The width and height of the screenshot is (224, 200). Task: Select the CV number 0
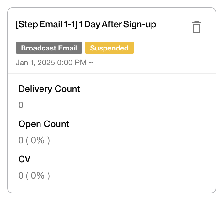pos(21,176)
